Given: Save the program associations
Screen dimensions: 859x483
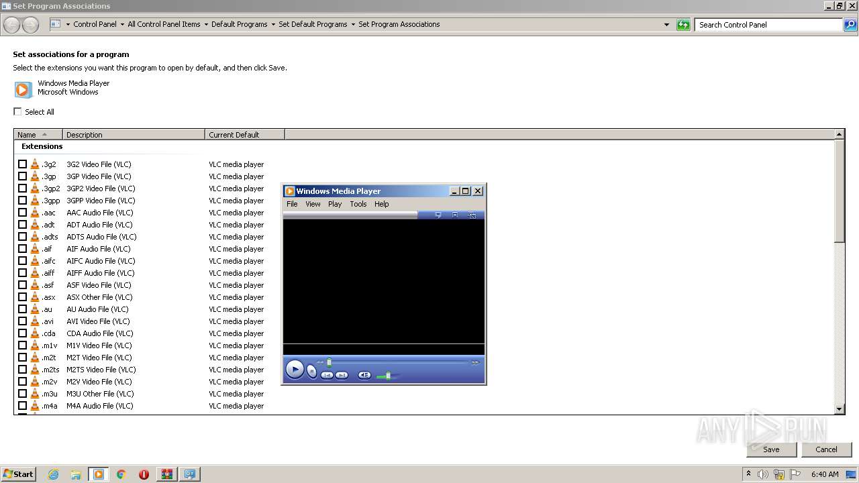Looking at the screenshot, I should click(771, 449).
